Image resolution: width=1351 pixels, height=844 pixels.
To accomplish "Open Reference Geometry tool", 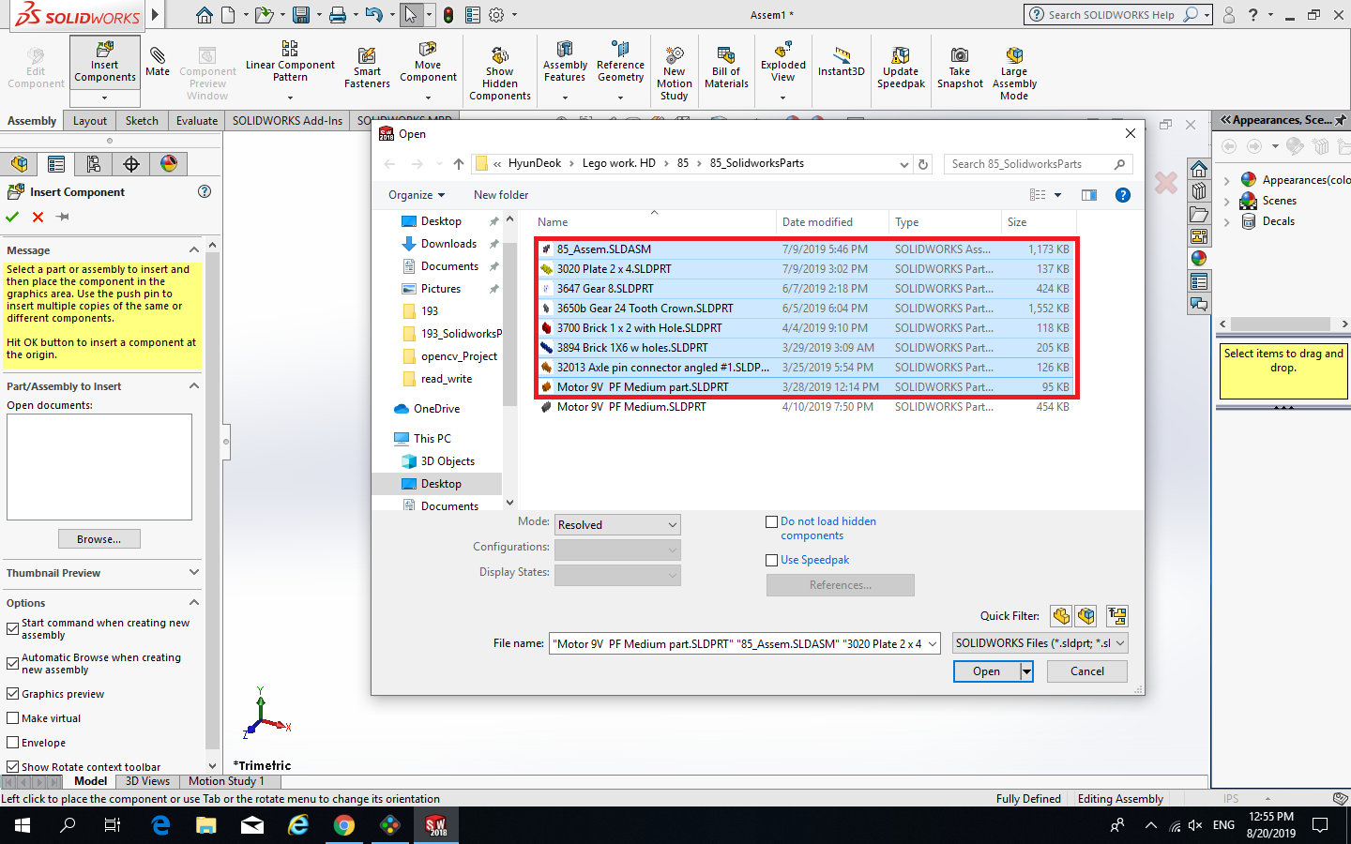I will (620, 61).
